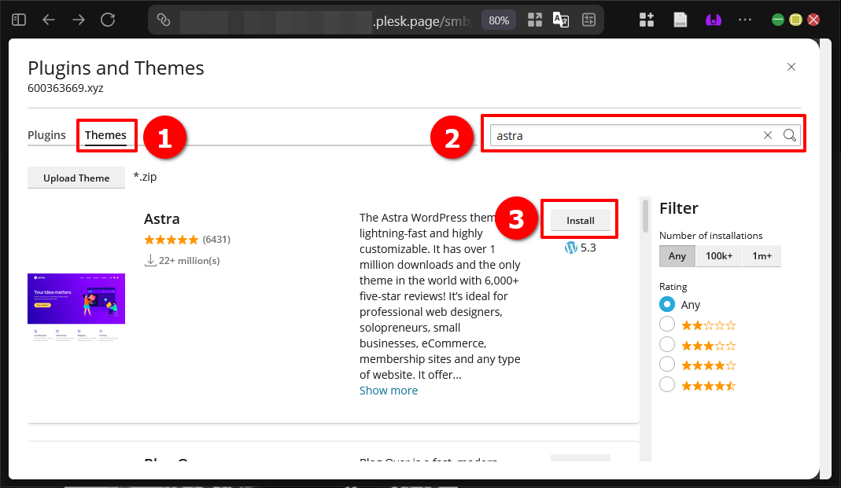This screenshot has height=488, width=841.
Task: Open the page translate icon
Action: pos(560,20)
